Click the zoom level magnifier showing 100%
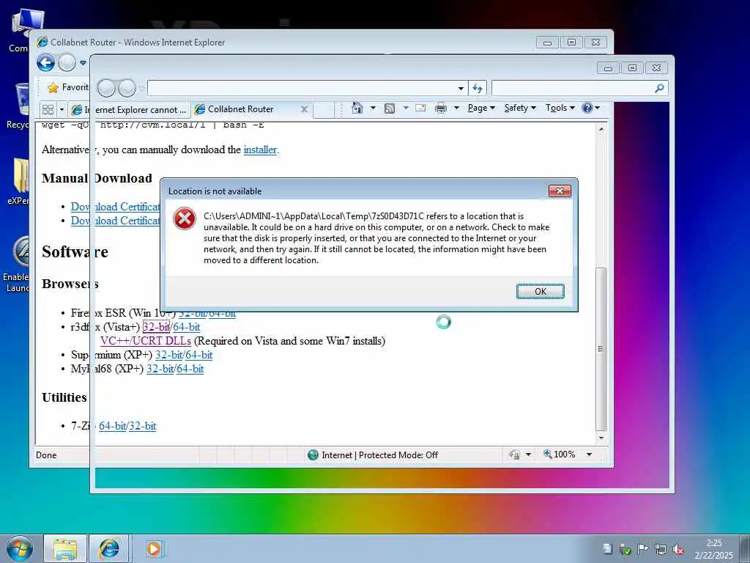The height and width of the screenshot is (563, 750). click(x=560, y=454)
